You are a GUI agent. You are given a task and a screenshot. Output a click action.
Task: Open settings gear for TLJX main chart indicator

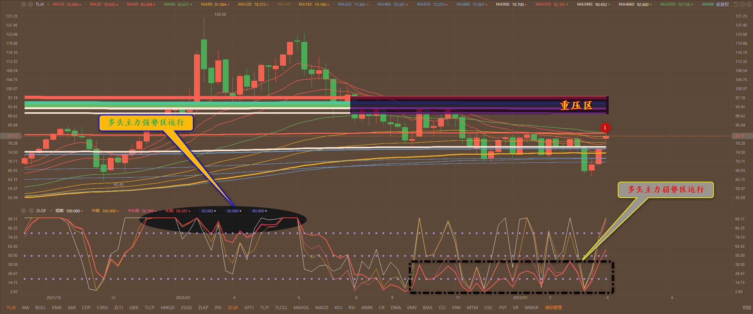click(x=23, y=5)
